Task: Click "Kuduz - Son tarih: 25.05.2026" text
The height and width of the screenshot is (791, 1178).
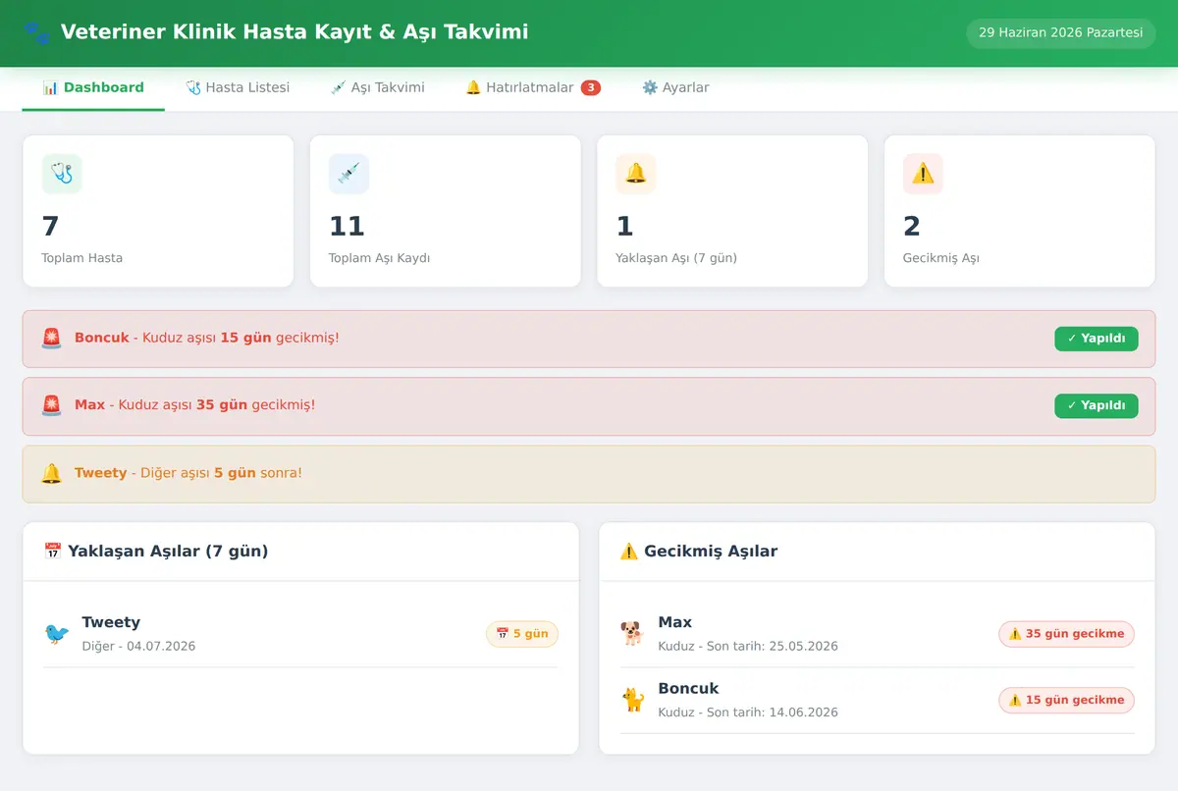Action: (x=748, y=647)
